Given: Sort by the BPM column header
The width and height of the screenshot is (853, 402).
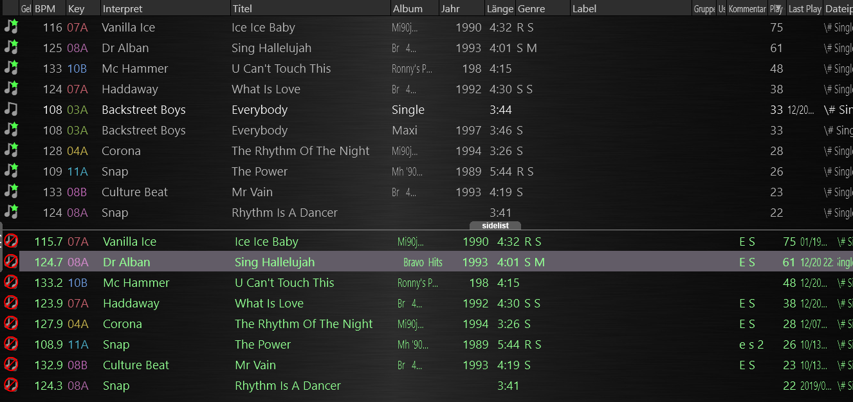Looking at the screenshot, I should [49, 8].
